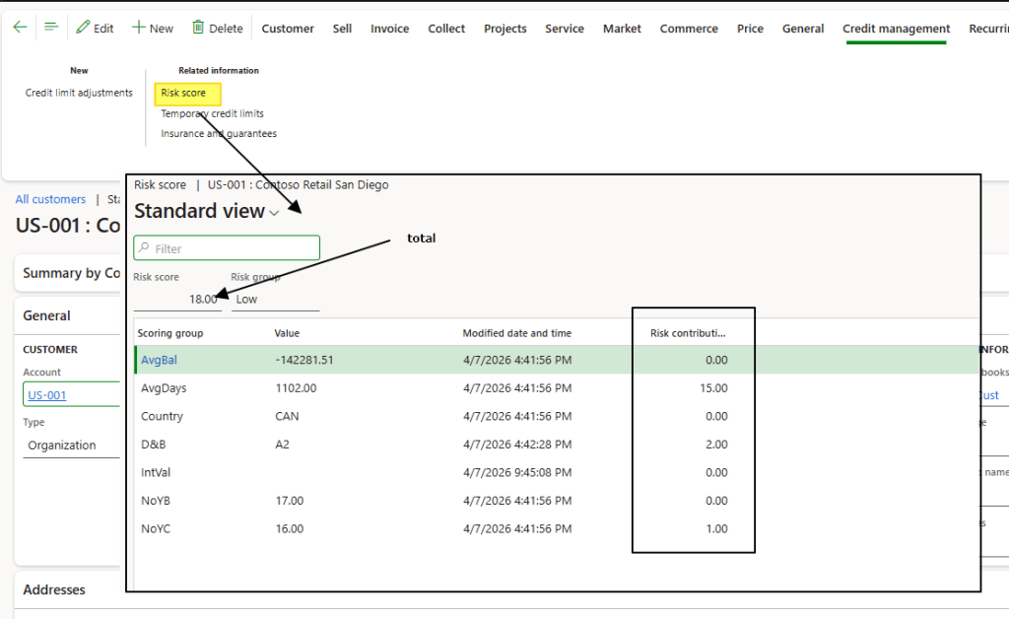Click the All customers breadcrumb link
Screen dimensions: 1009x619
(x=50, y=199)
